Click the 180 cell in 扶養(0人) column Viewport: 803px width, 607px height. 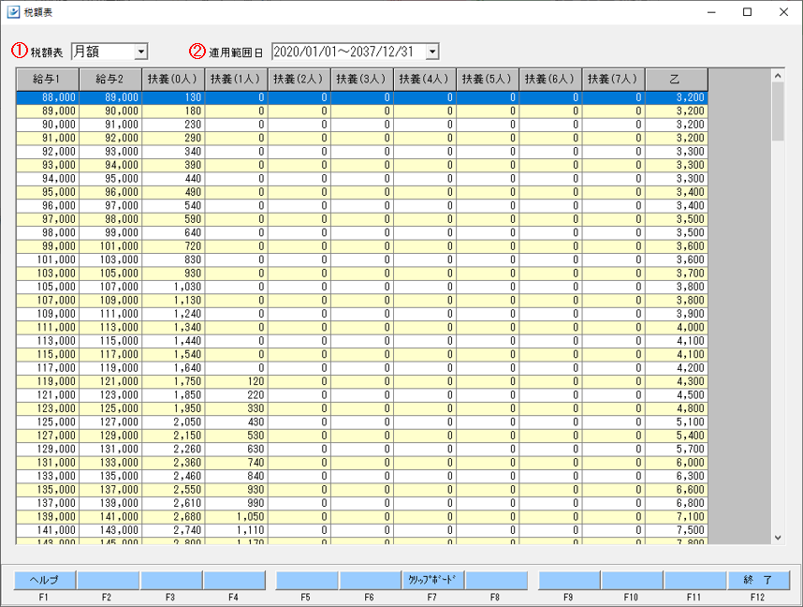(x=173, y=111)
